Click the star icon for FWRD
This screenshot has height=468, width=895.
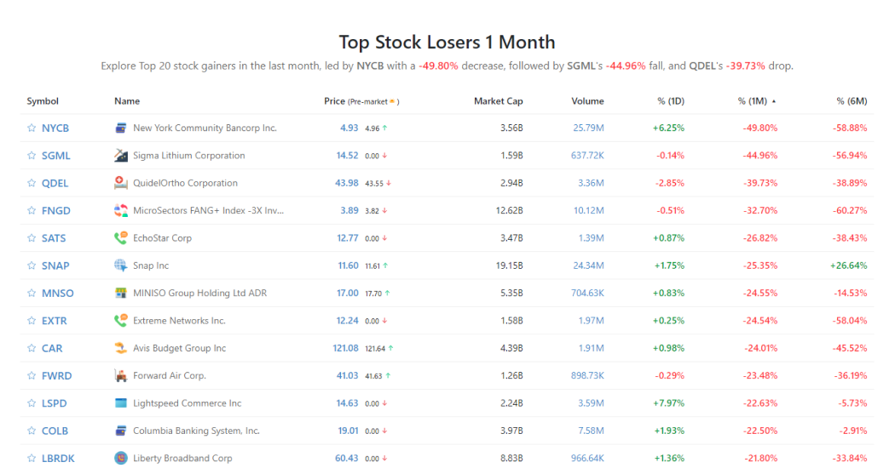pyautogui.click(x=32, y=375)
